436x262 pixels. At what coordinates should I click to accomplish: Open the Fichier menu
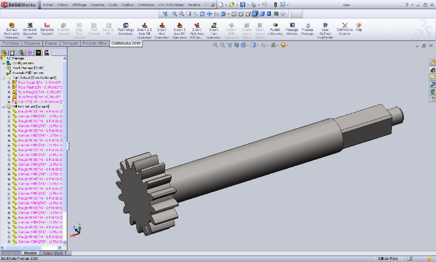click(49, 4)
